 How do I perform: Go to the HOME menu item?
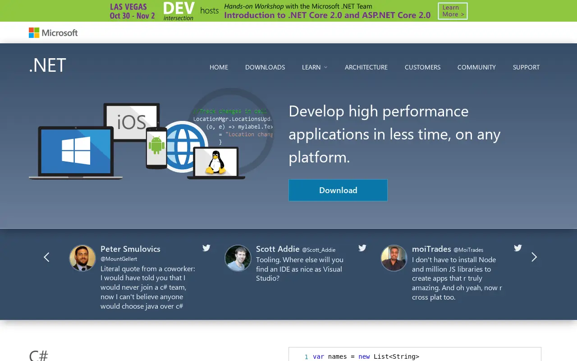[x=219, y=67]
